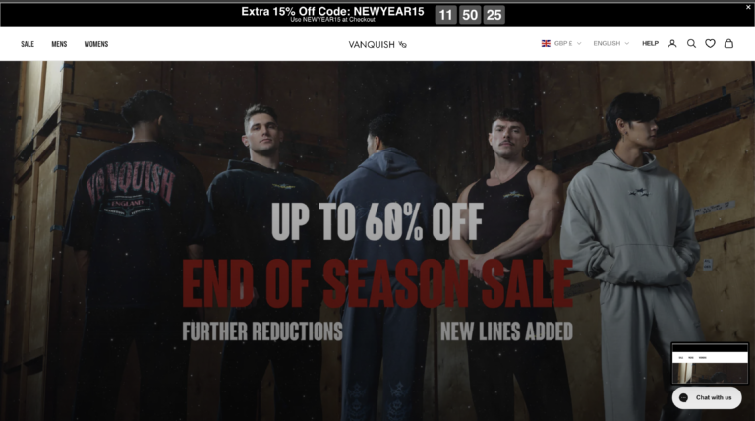755x421 pixels.
Task: Click the UK flag currency icon
Action: 546,44
